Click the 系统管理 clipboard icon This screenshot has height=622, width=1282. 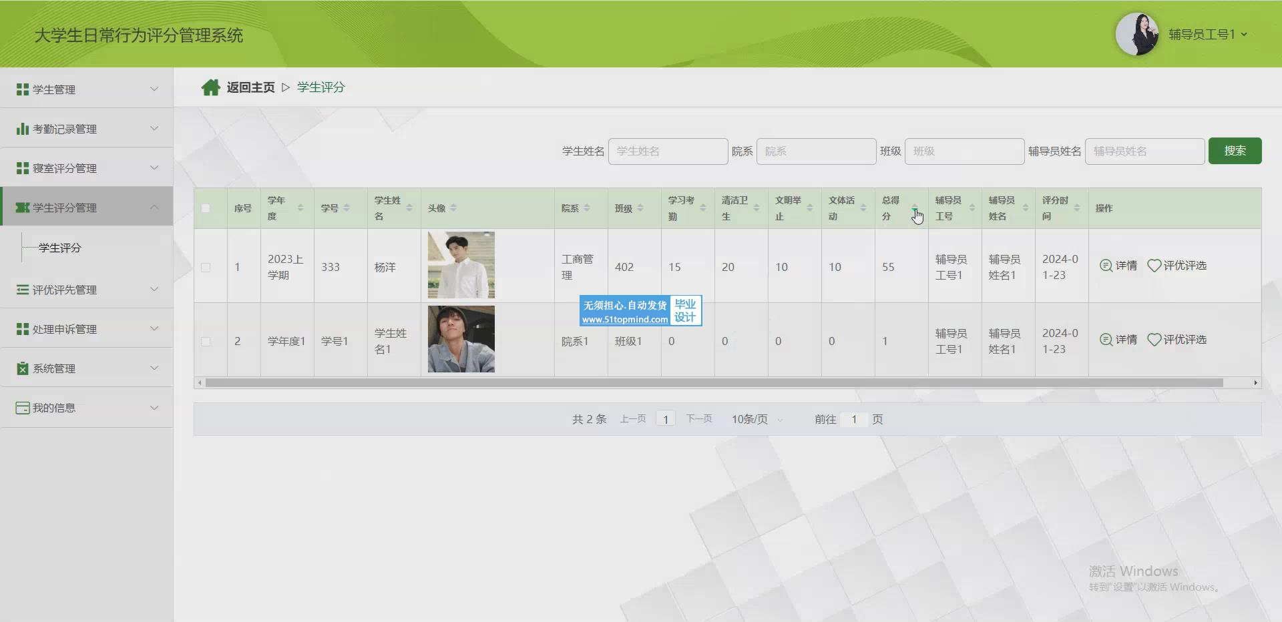coord(23,368)
